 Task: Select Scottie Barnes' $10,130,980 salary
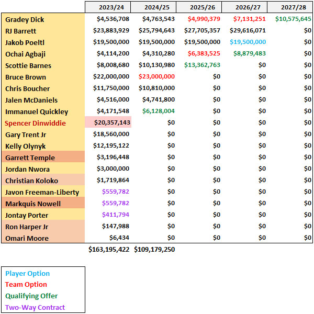[156, 65]
